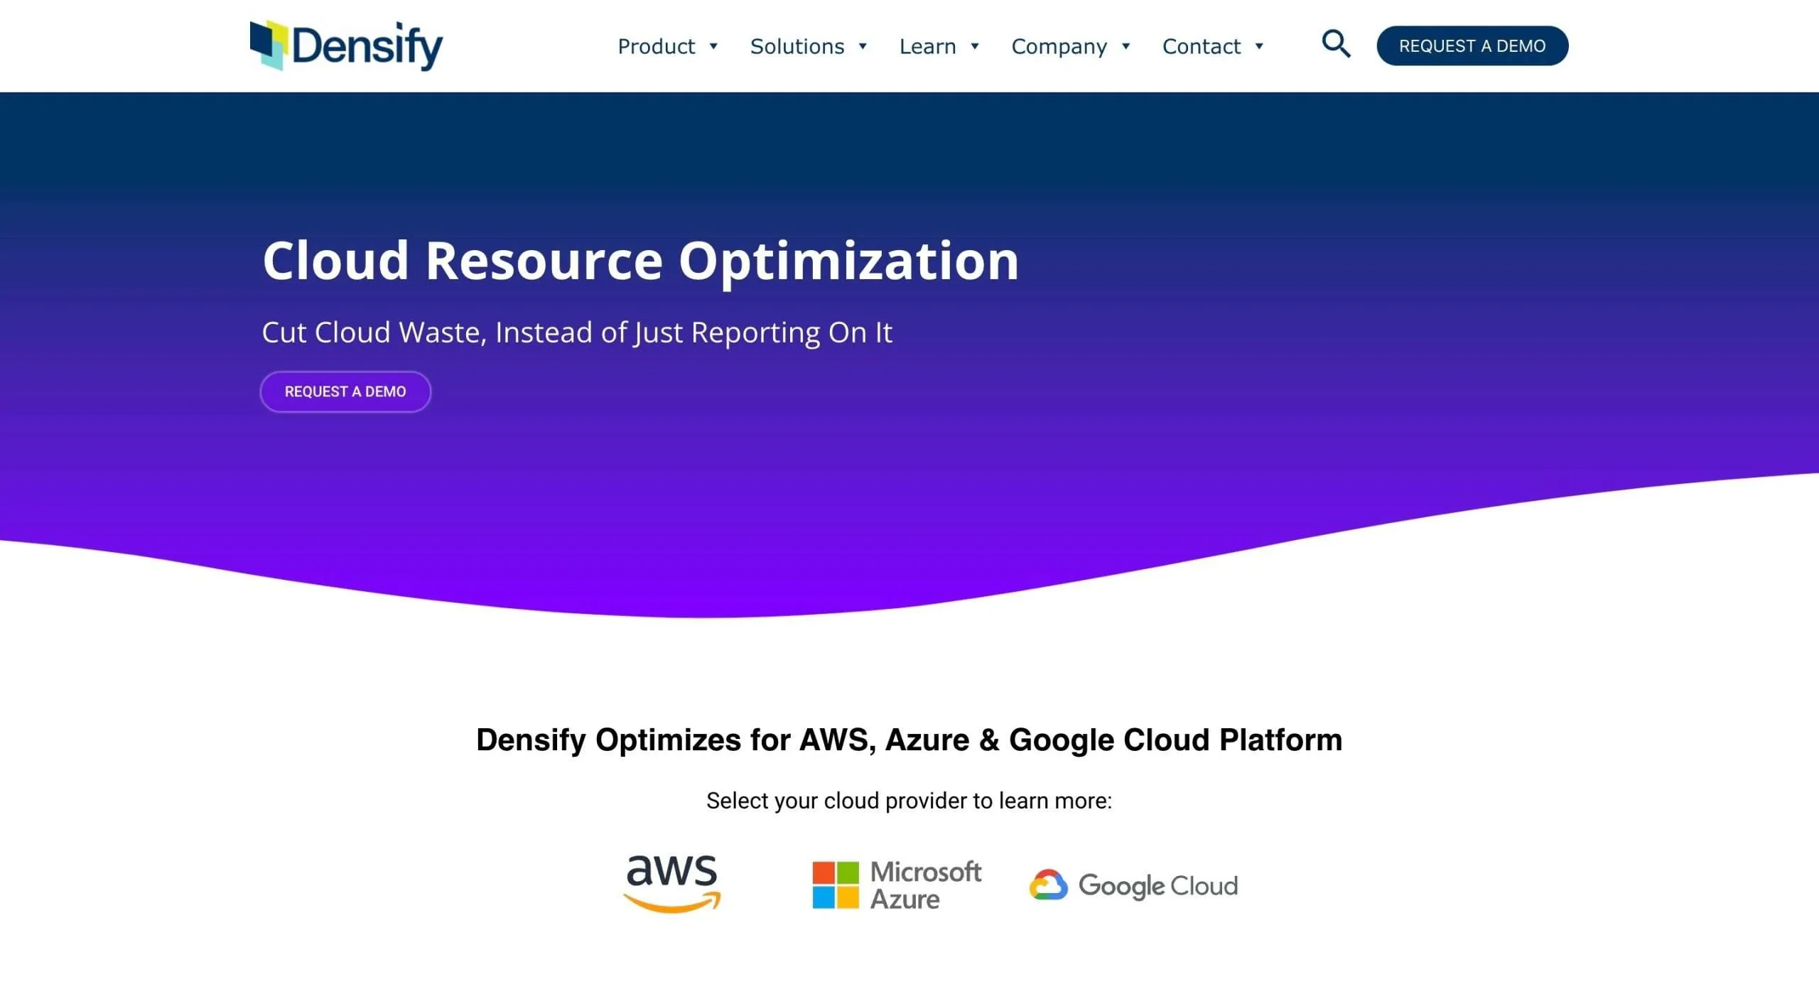Click 'Densify Optimizes for AWS, Azure & Google Cloud Platform'
The height and width of the screenshot is (984, 1819).
(x=909, y=740)
